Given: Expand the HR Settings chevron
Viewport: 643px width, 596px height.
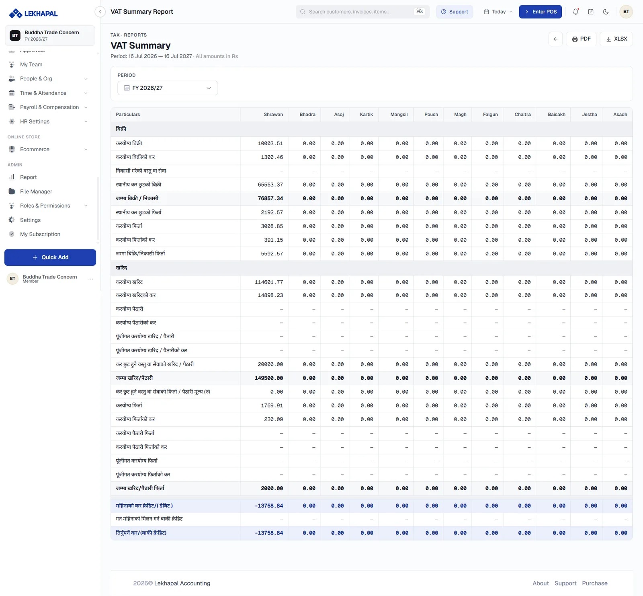Looking at the screenshot, I should (x=86, y=121).
